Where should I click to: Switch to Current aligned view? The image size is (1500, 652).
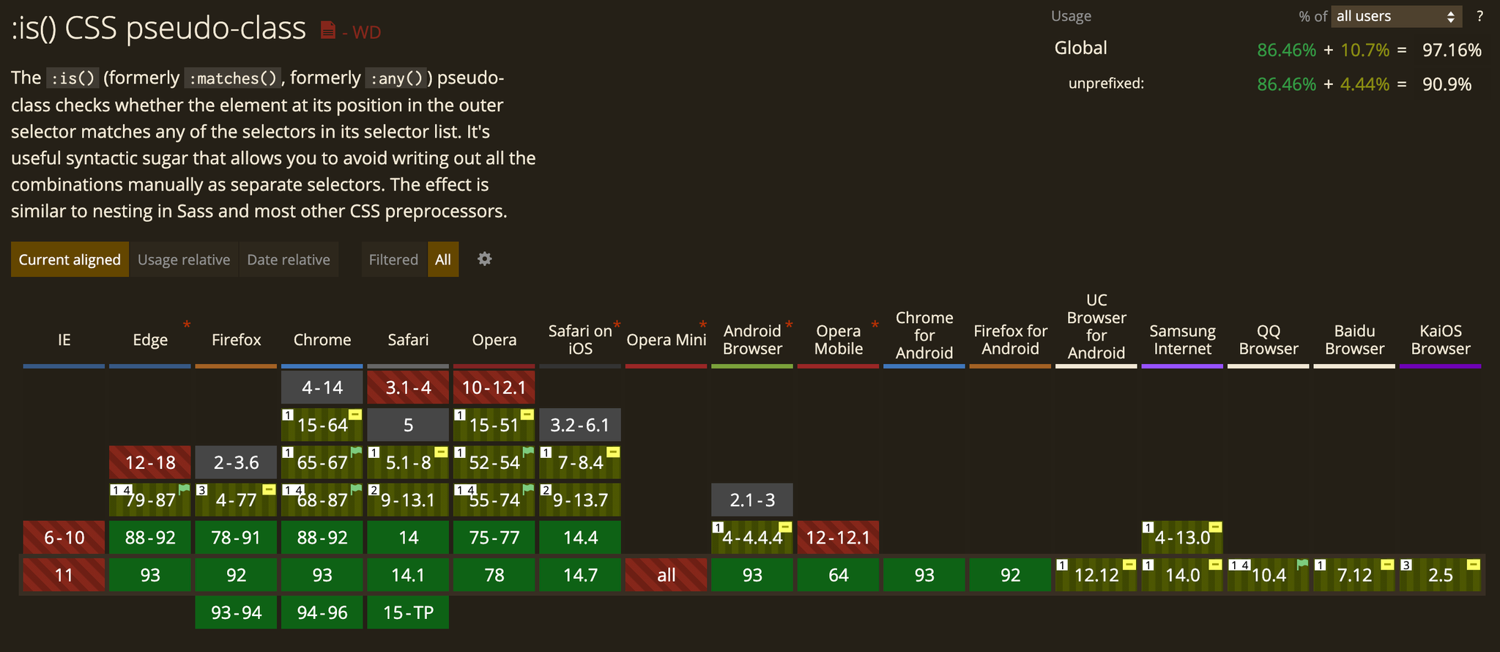tap(70, 259)
